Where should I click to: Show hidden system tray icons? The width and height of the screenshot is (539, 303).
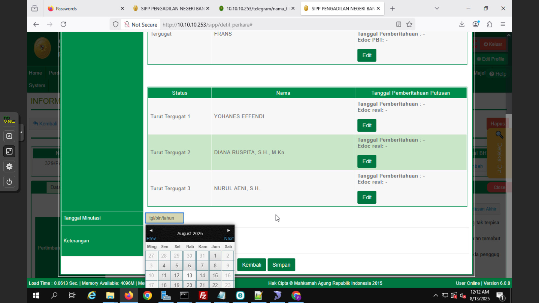click(x=436, y=296)
